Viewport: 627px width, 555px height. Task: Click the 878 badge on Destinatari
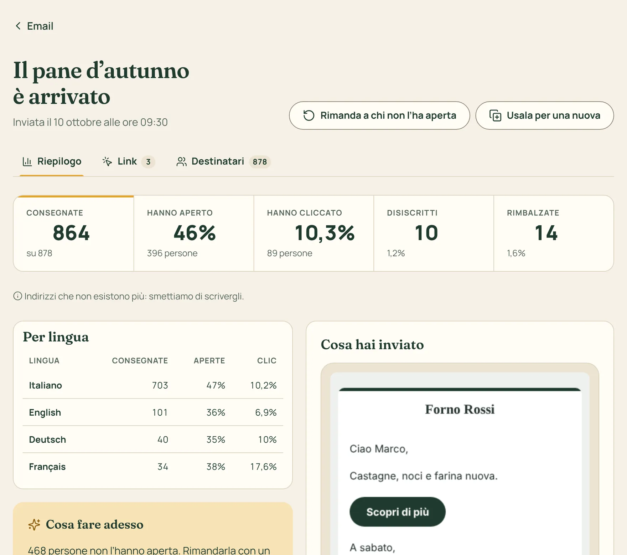pos(260,162)
